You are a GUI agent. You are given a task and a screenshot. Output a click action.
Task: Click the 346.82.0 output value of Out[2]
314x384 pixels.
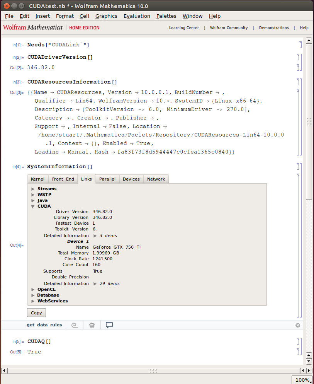(41, 68)
